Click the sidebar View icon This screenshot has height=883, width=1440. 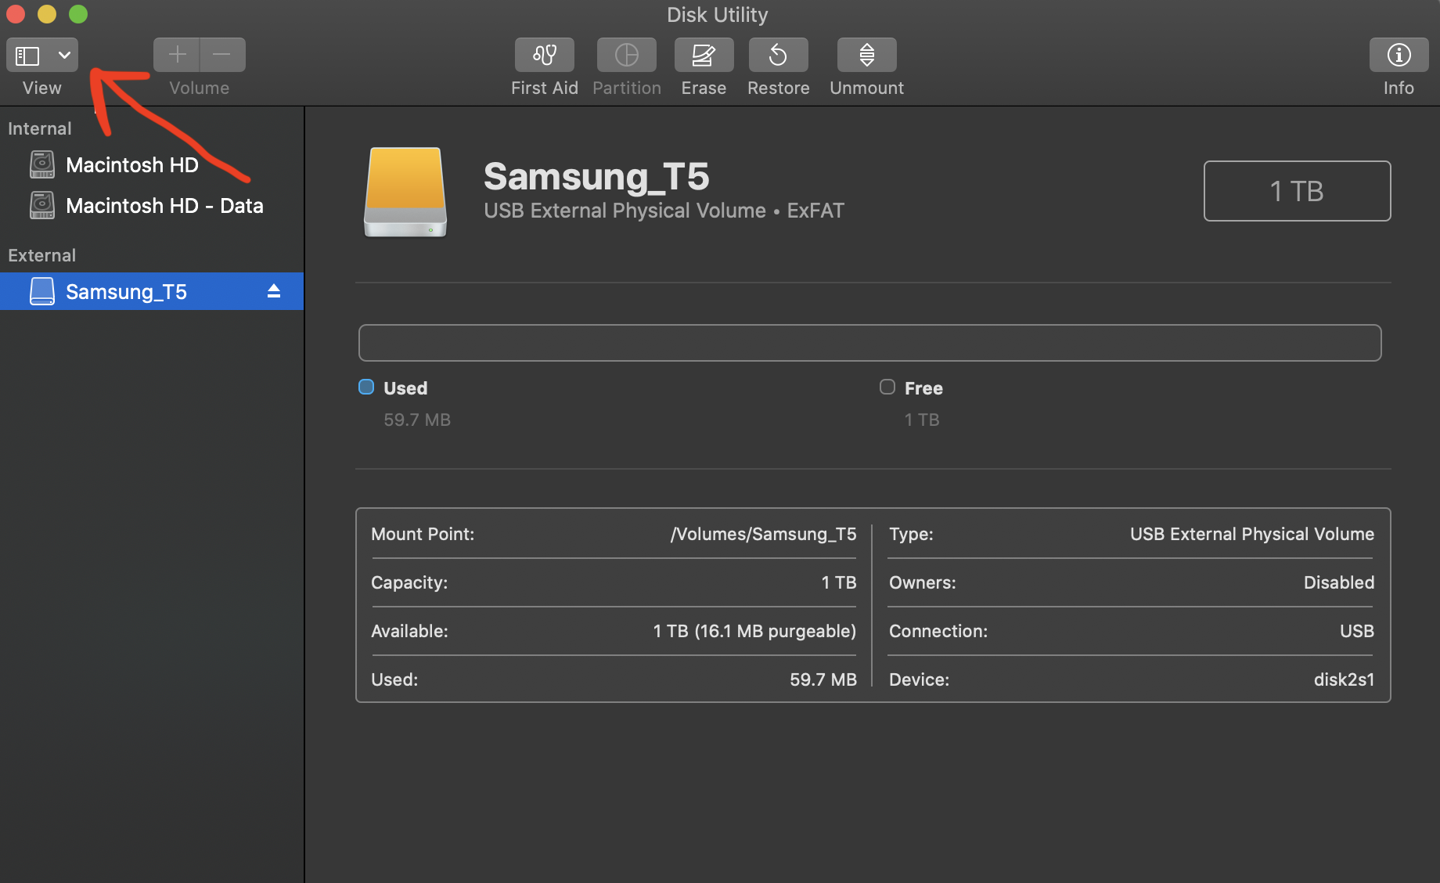pyautogui.click(x=27, y=55)
